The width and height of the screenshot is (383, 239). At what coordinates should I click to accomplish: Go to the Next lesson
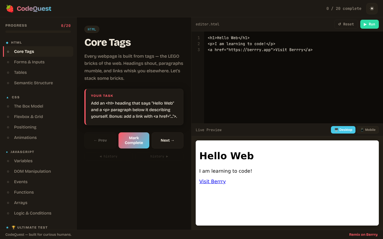pyautogui.click(x=168, y=140)
